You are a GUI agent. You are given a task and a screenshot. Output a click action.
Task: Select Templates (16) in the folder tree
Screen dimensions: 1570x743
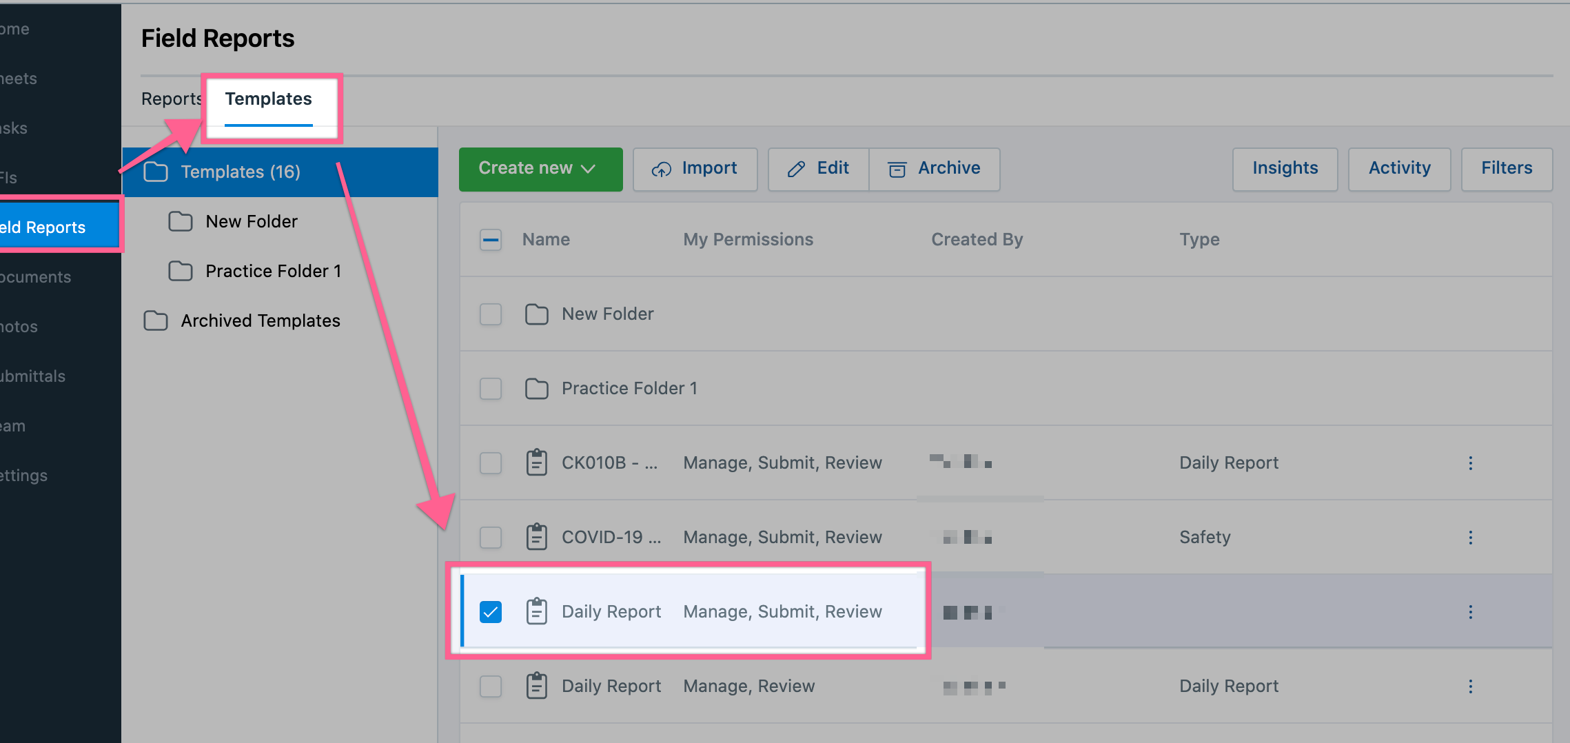pyautogui.click(x=280, y=172)
